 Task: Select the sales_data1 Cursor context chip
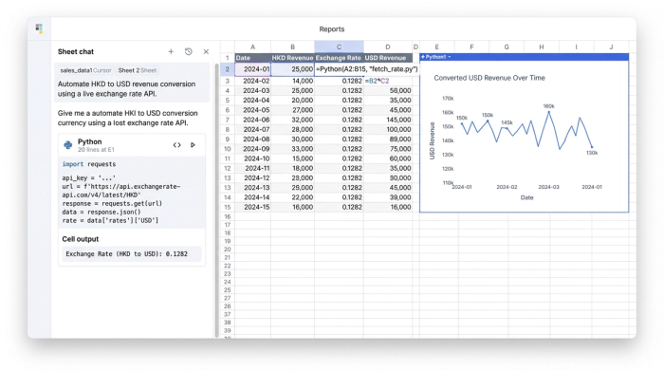(85, 70)
